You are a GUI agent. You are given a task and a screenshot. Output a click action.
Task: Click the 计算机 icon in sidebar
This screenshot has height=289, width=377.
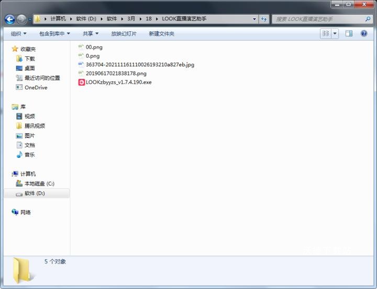pyautogui.click(x=15, y=174)
